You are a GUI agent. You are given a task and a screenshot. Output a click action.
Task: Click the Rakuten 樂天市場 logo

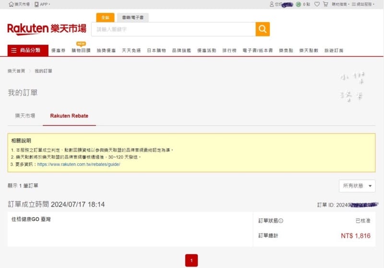(47, 29)
